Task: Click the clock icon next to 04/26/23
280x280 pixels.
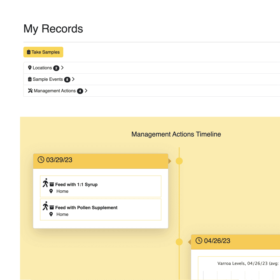Action: [x=199, y=241]
